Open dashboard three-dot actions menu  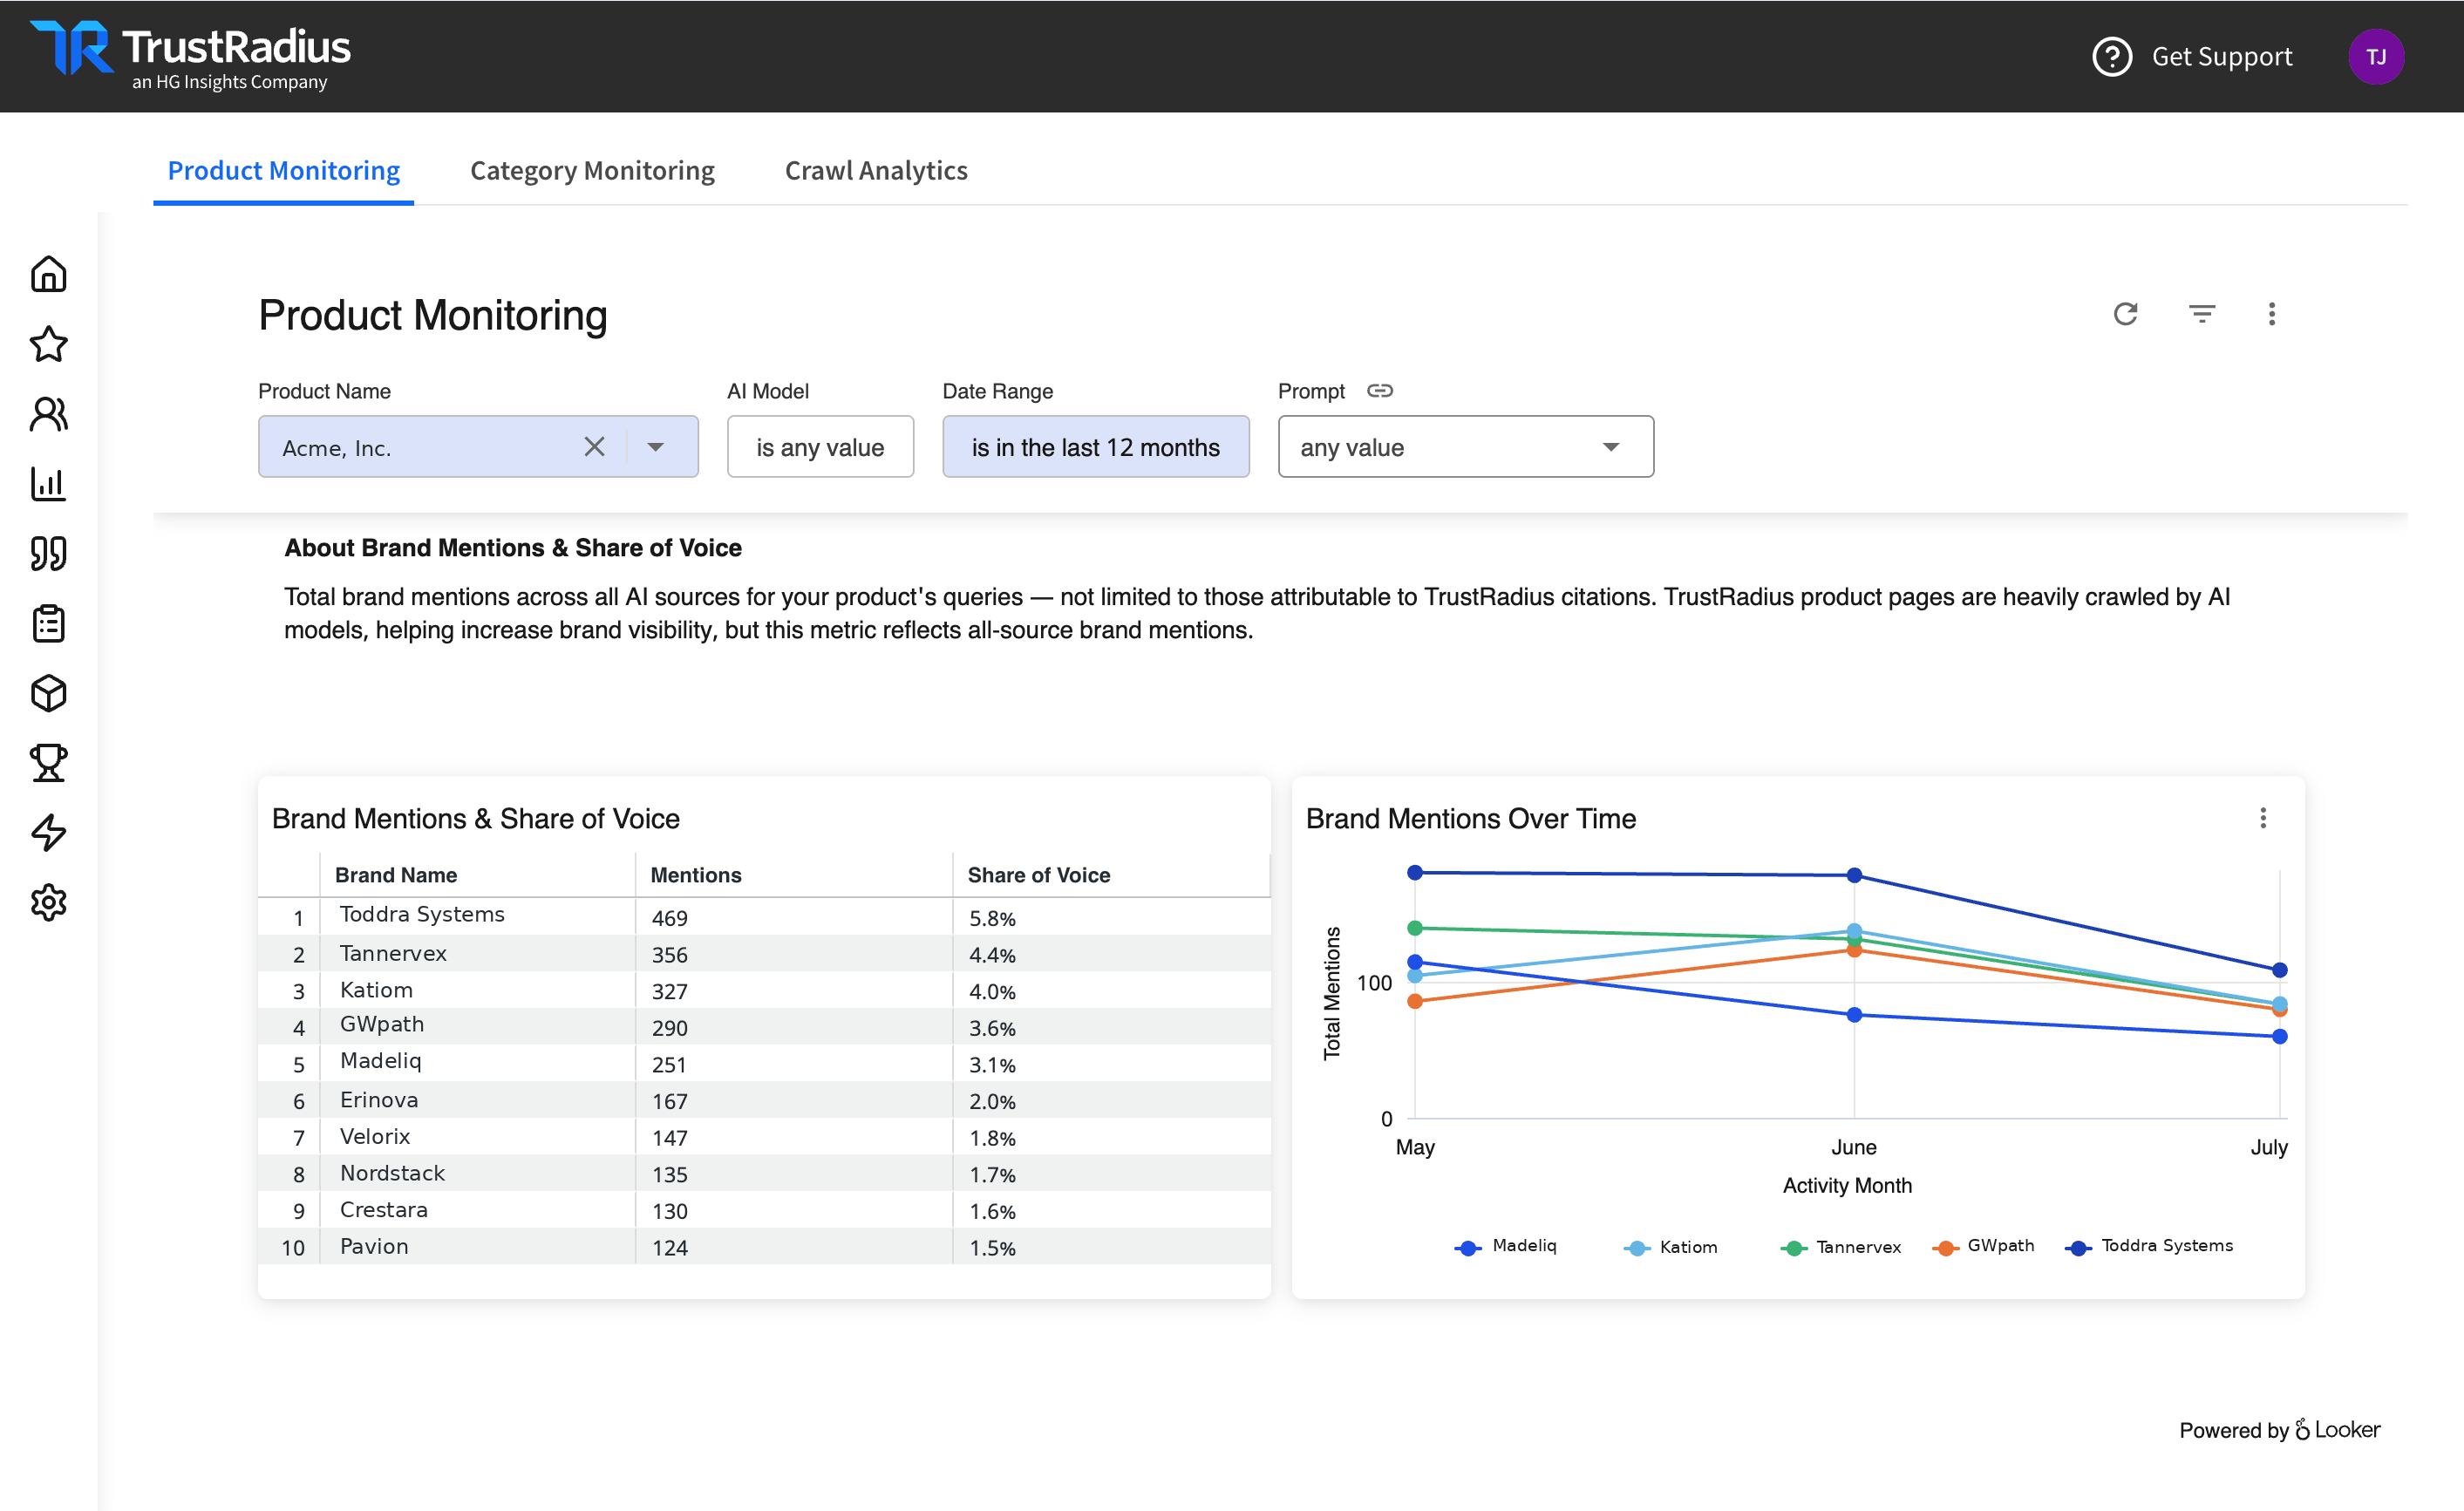[2271, 314]
